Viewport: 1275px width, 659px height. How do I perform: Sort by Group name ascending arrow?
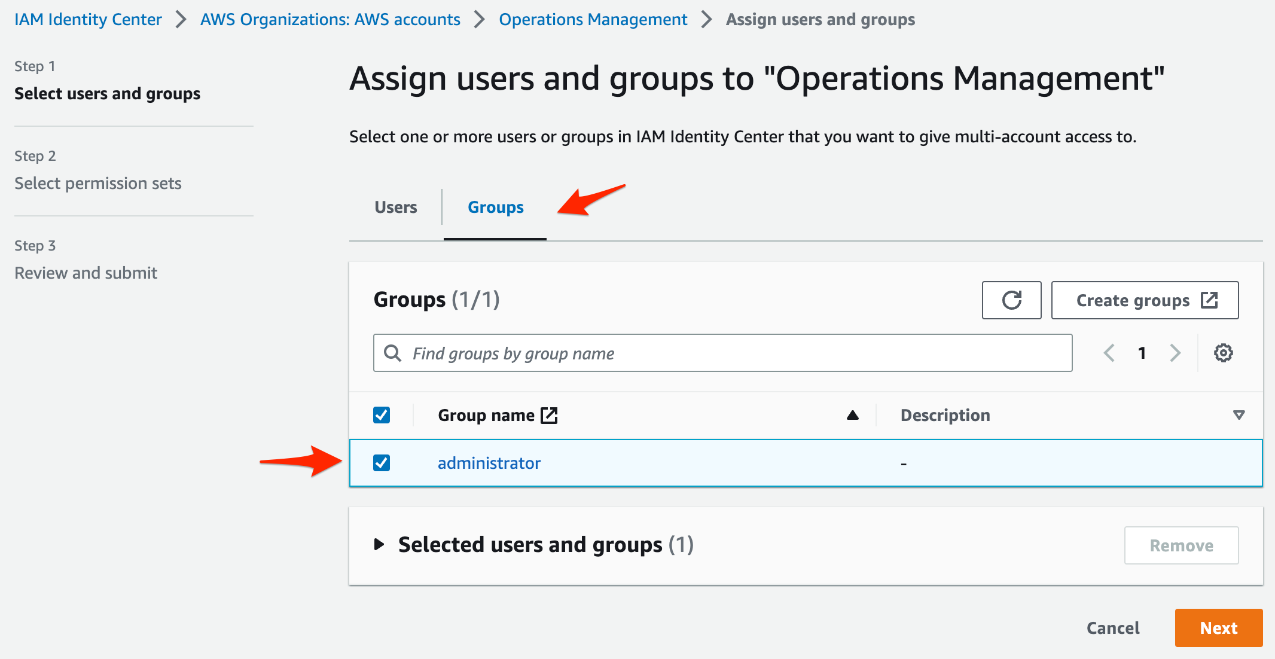point(853,415)
